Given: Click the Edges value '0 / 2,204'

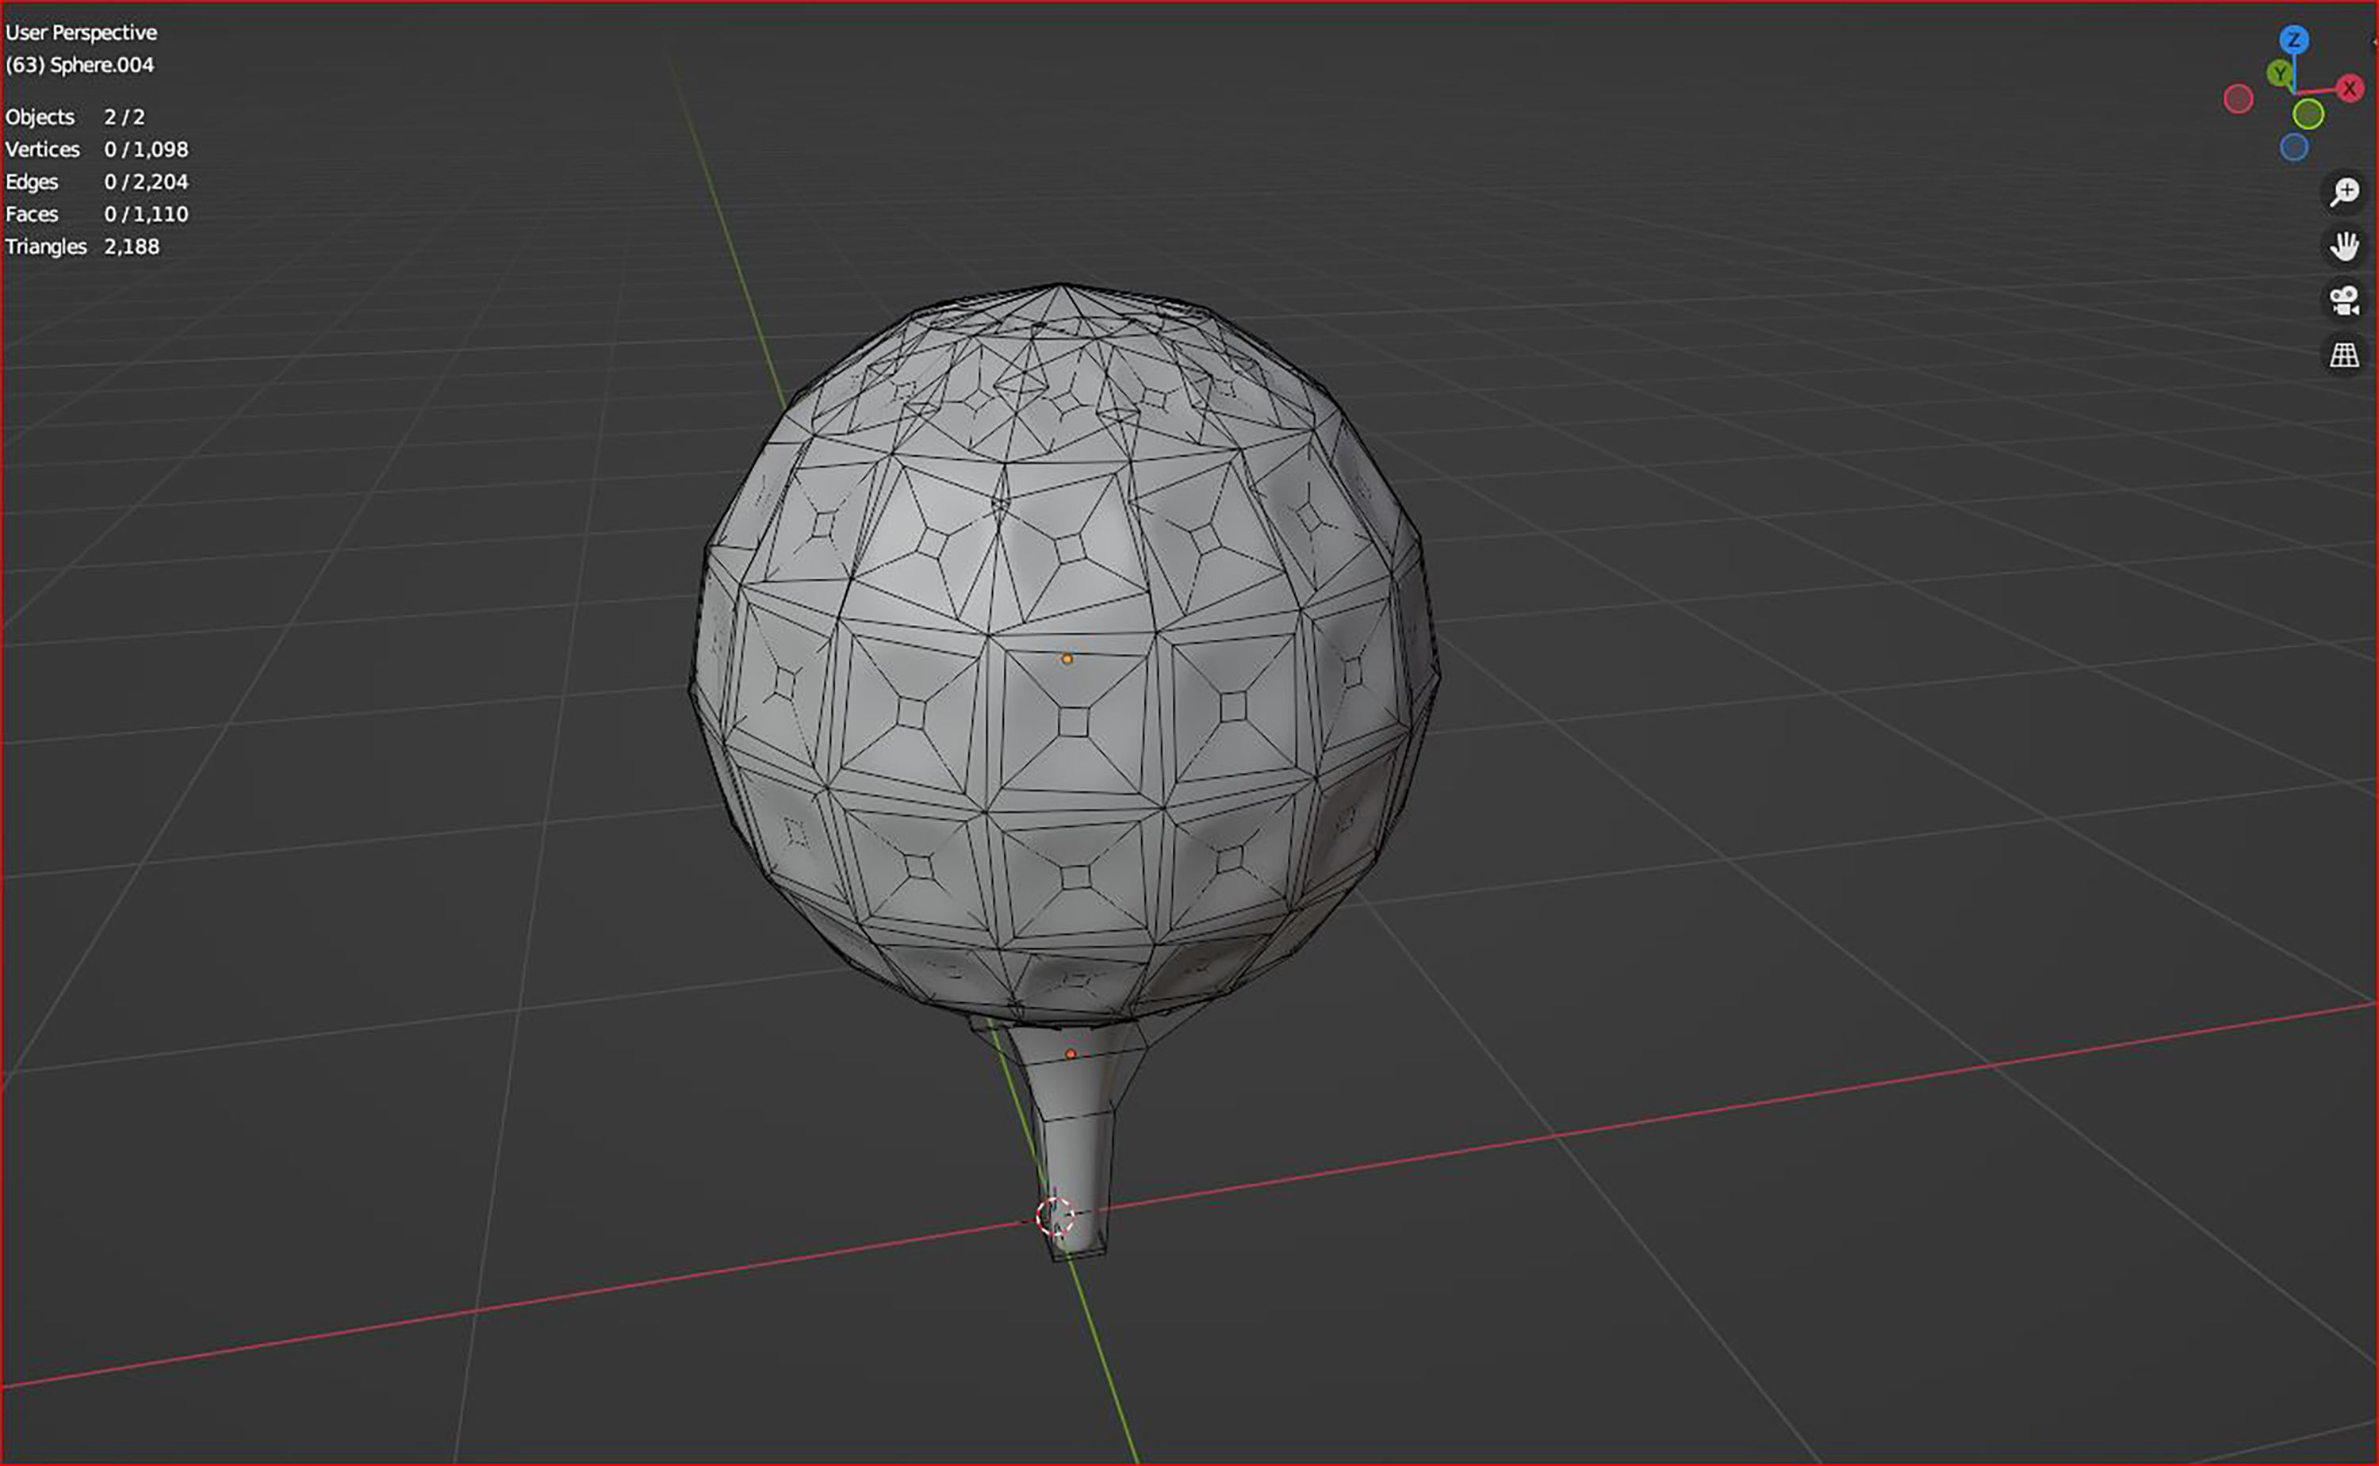Looking at the screenshot, I should (x=147, y=182).
